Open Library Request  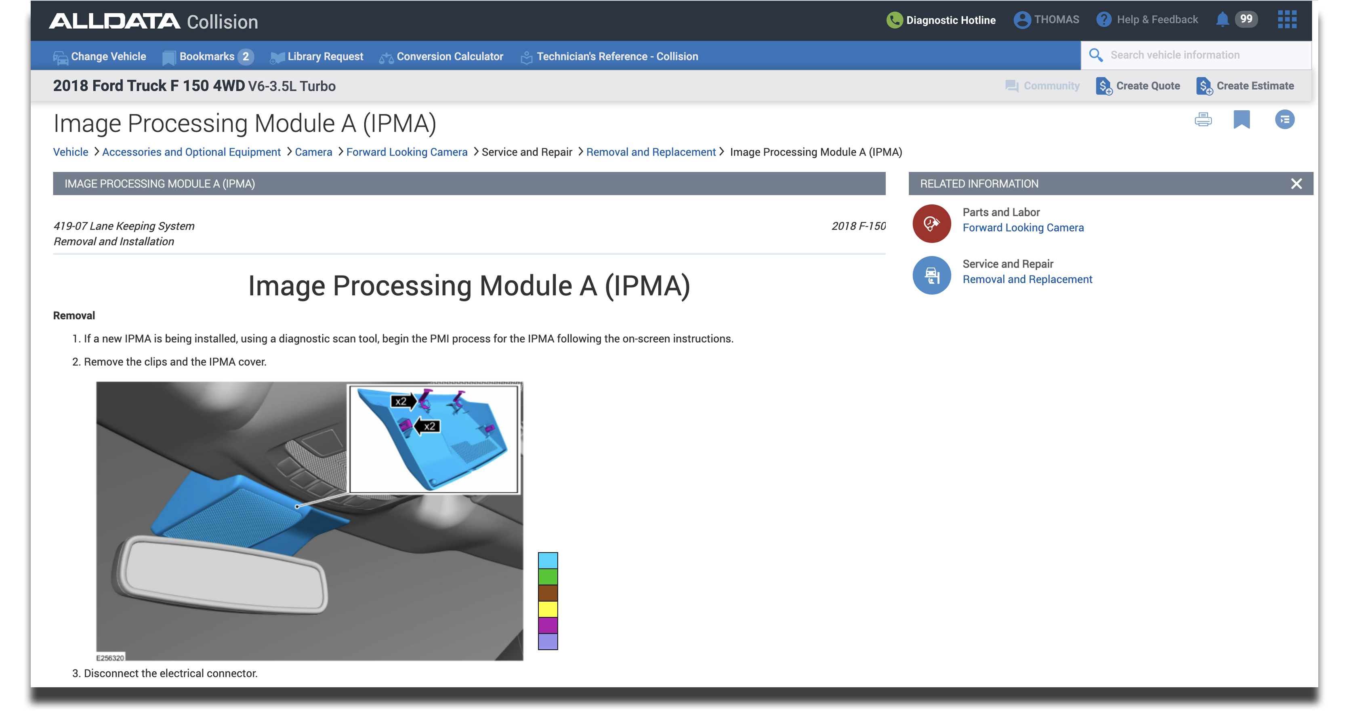316,57
